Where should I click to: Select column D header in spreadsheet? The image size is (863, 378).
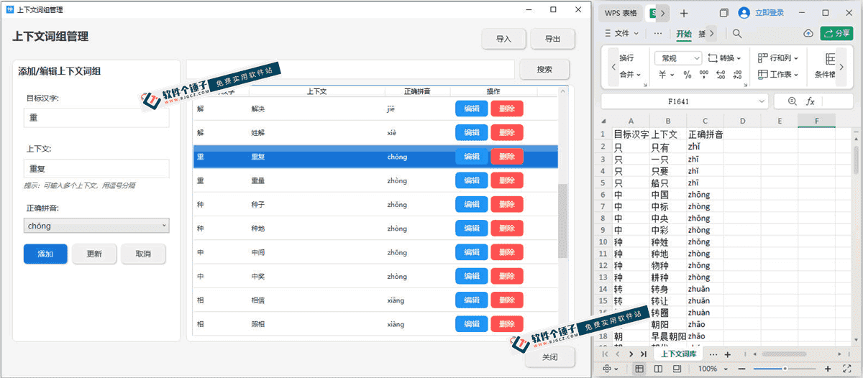[742, 121]
